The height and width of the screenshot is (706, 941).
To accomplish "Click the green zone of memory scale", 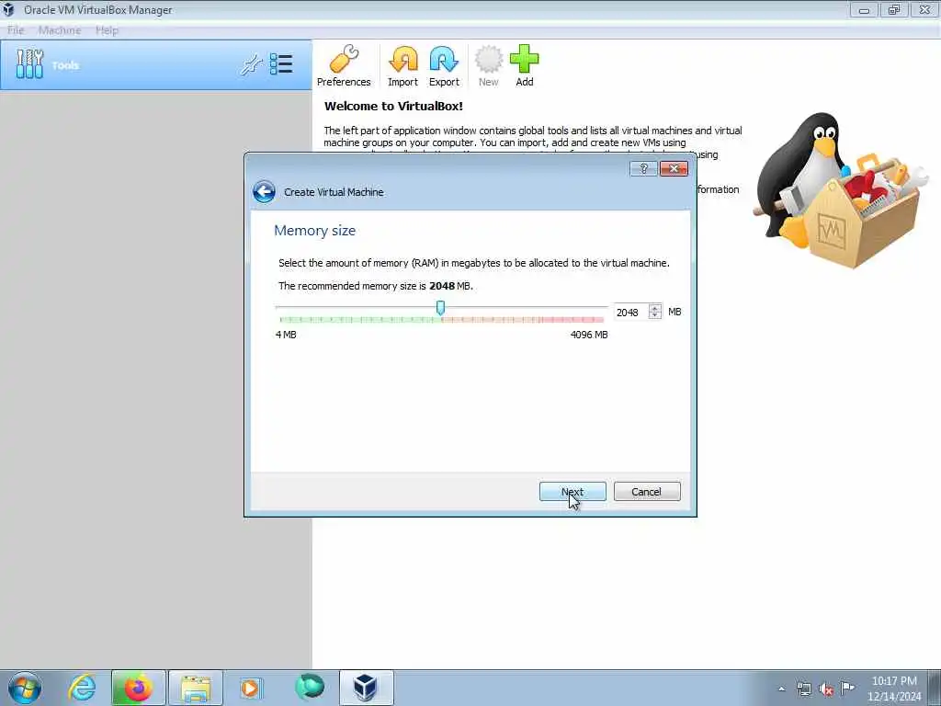I will pyautogui.click(x=360, y=320).
